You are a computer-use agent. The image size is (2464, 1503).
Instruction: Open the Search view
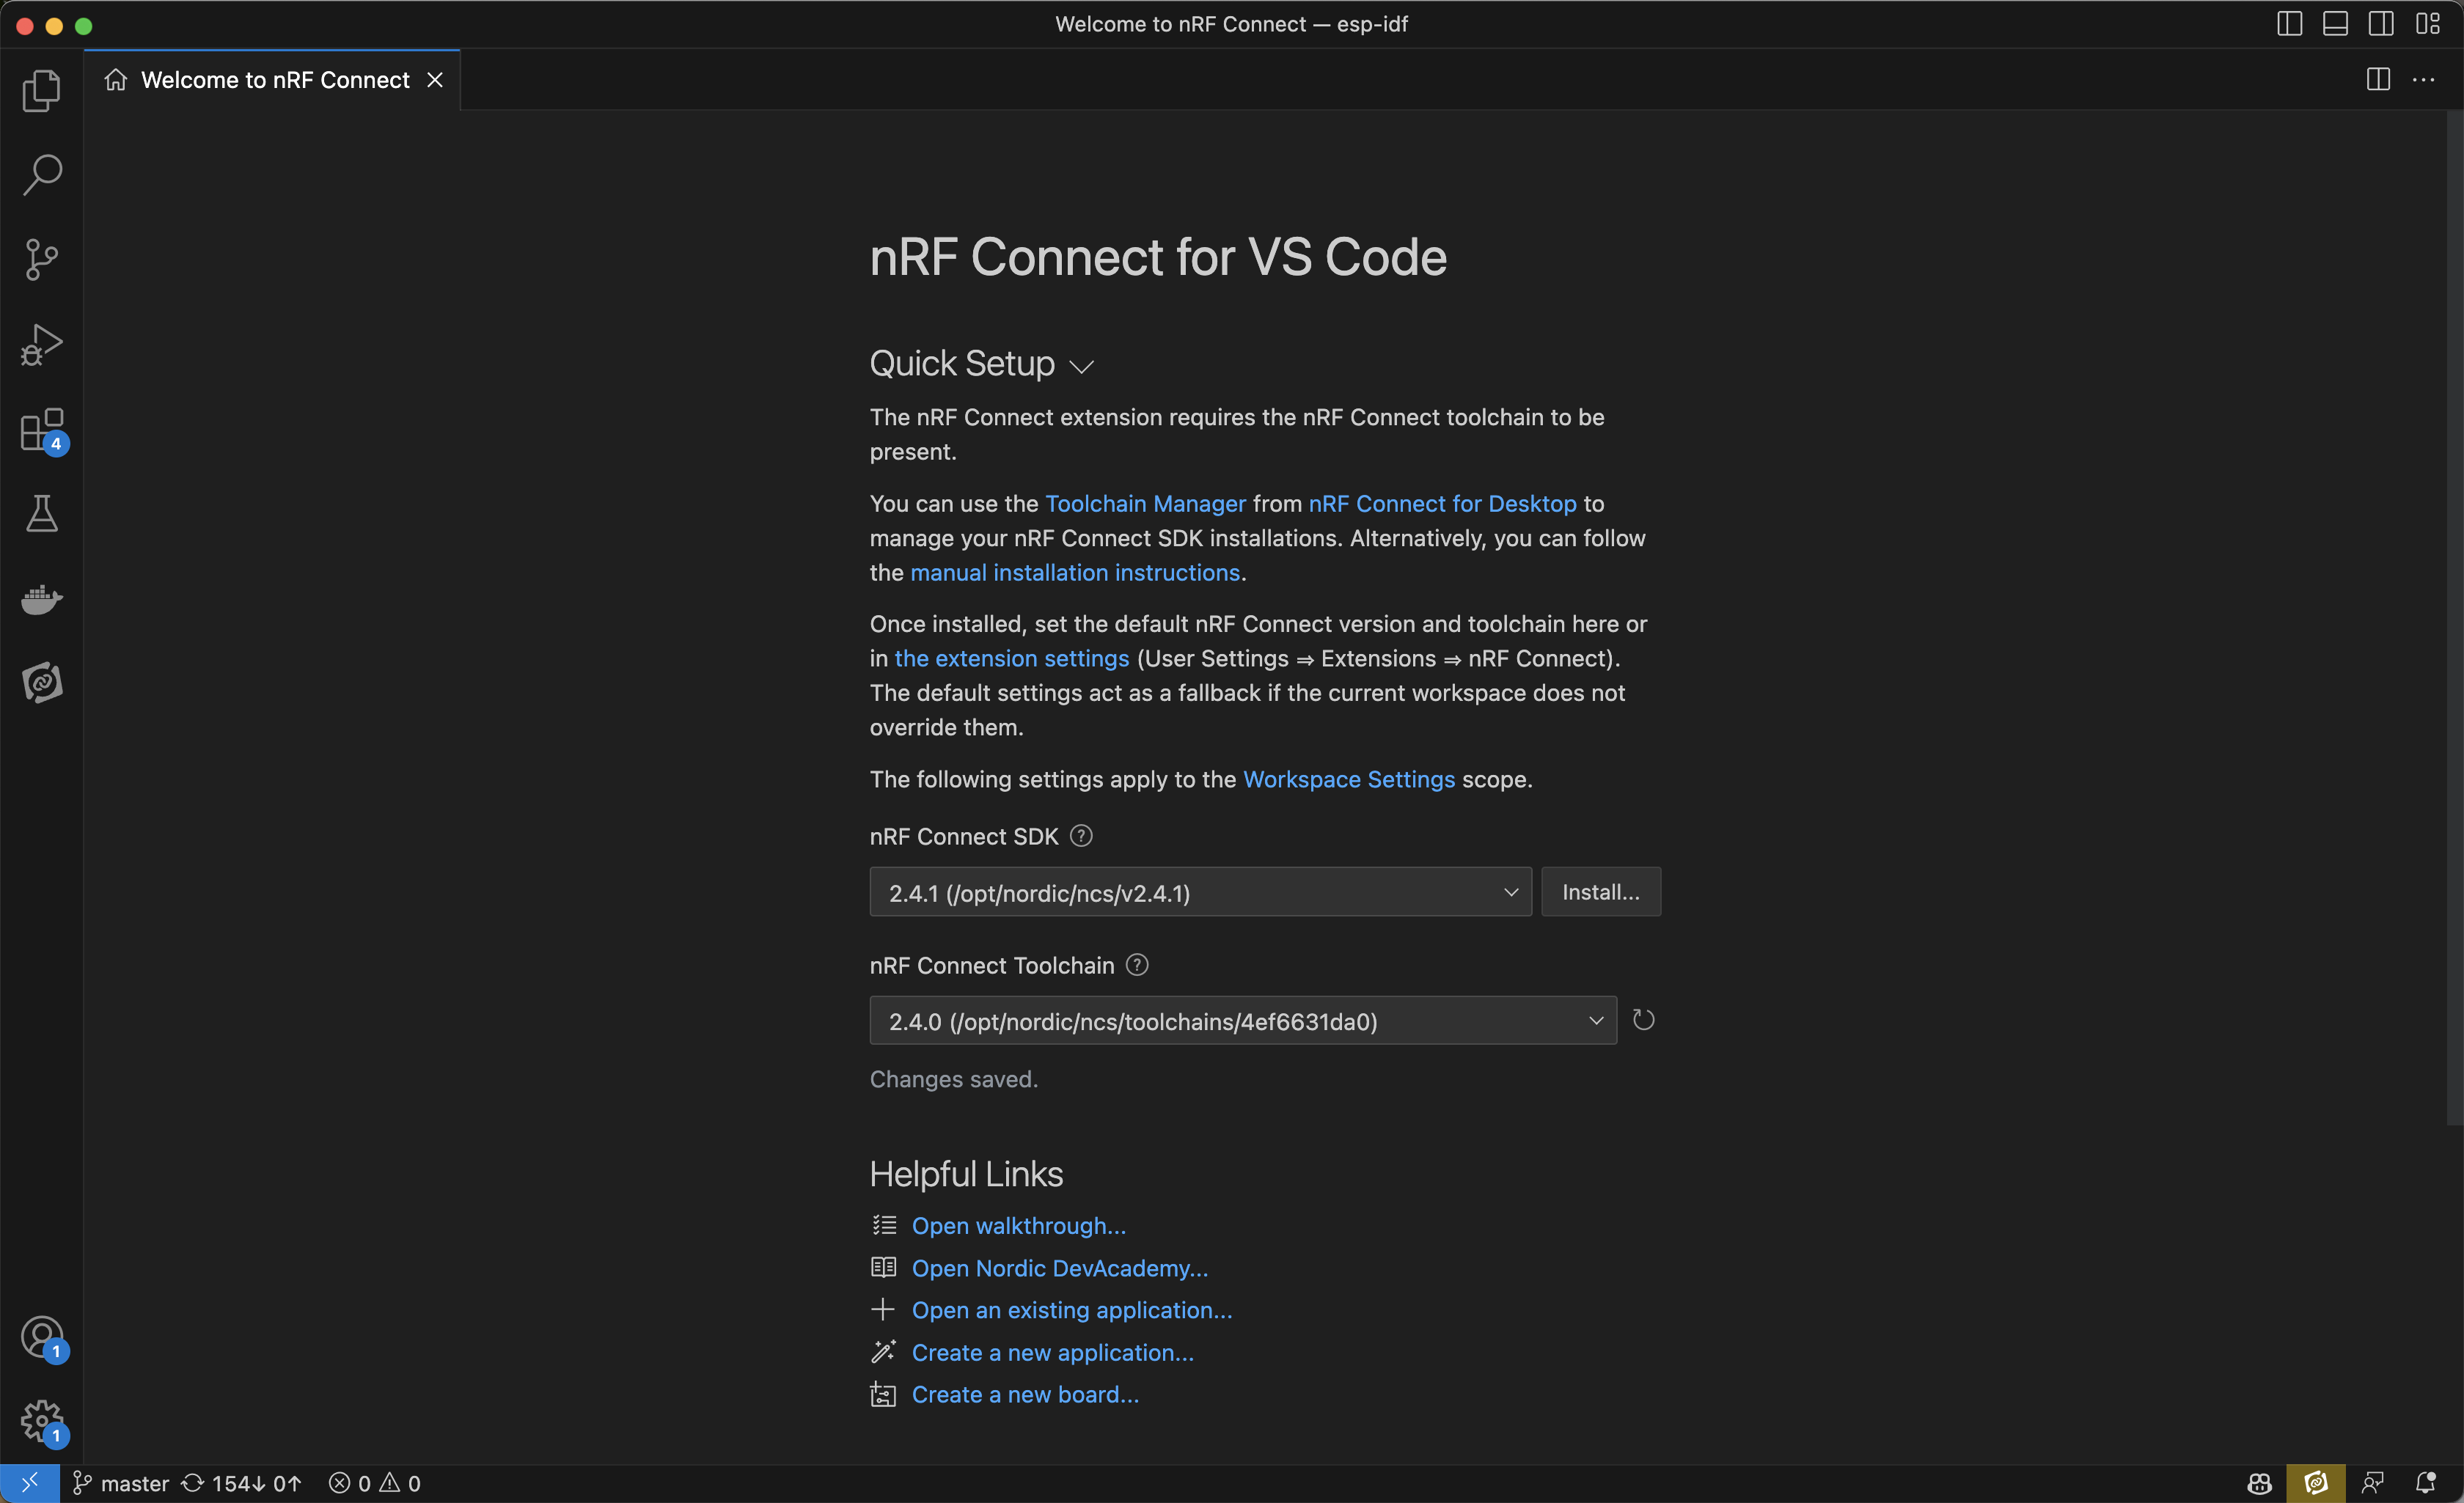coord(41,175)
